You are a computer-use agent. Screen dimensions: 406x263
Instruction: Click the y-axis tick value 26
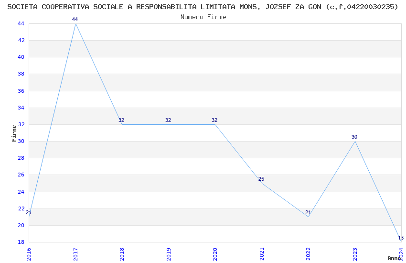pos(21,175)
